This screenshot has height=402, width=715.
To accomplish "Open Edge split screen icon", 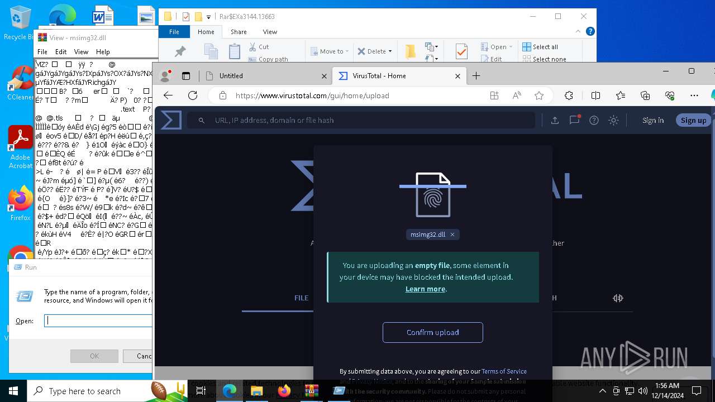I will [596, 95].
